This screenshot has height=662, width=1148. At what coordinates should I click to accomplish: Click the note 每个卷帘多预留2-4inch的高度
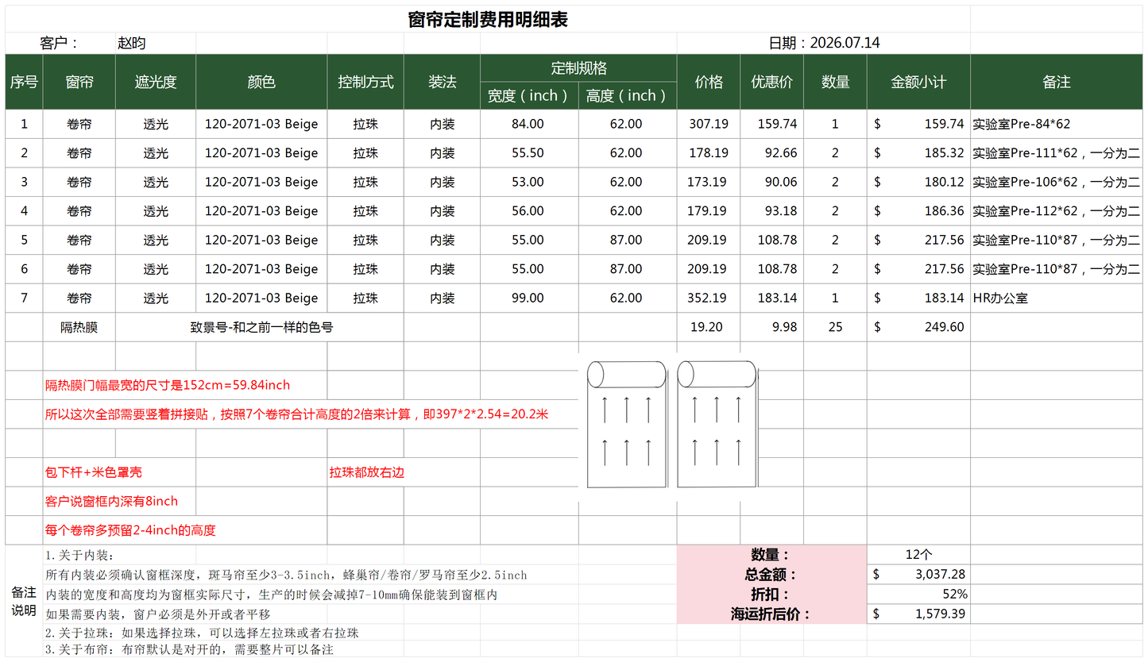click(x=130, y=530)
